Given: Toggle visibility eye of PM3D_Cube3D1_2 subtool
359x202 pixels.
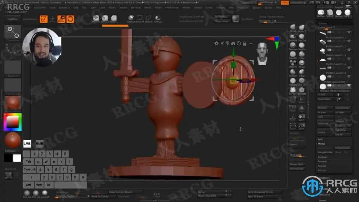Looking at the screenshot, I should tap(349, 67).
